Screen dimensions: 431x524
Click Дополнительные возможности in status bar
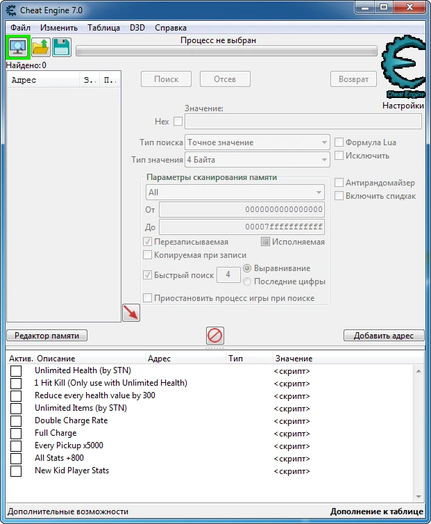point(68,511)
